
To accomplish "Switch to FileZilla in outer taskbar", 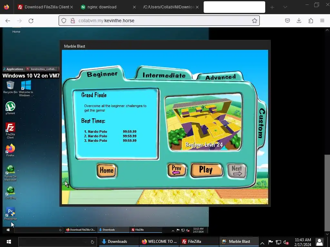I will click(x=199, y=242).
